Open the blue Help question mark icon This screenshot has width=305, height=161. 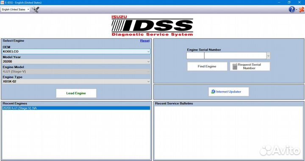click(x=291, y=9)
